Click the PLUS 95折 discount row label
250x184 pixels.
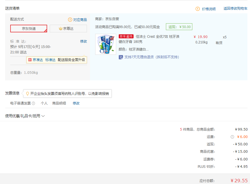click(206, 167)
